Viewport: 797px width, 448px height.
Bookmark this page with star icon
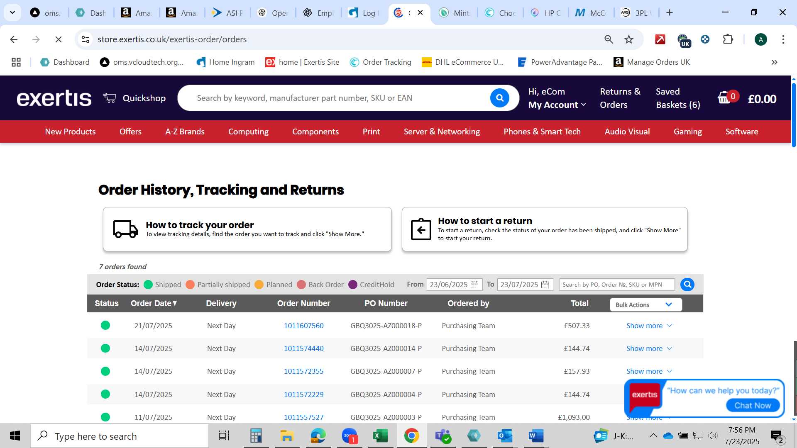tap(629, 39)
